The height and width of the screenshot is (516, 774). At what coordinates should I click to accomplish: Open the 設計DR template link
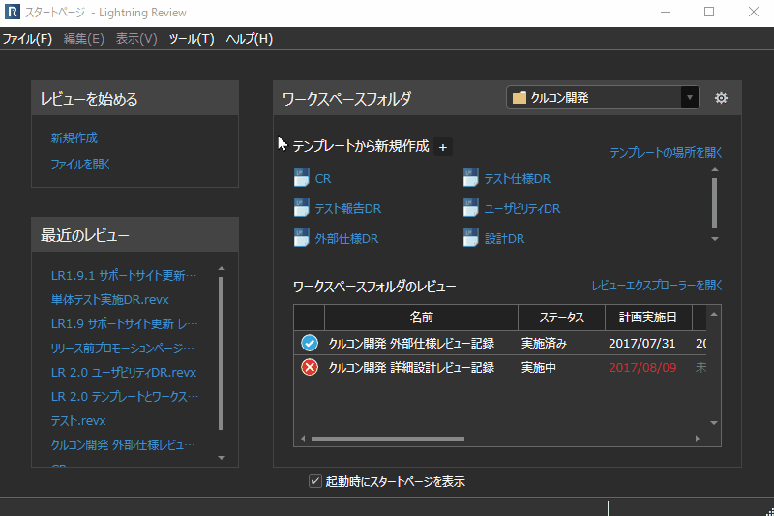point(504,239)
